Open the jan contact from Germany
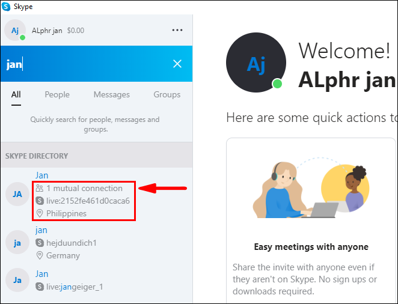Screen dimensions: 398x304 (x=96, y=243)
